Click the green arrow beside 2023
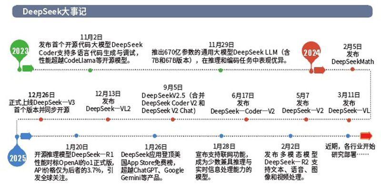This screenshot has width=381, height=187. click(28, 68)
